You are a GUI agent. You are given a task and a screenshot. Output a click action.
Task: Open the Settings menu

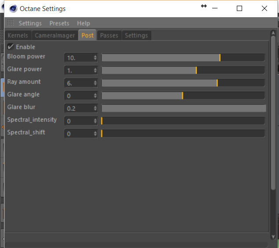coord(30,23)
